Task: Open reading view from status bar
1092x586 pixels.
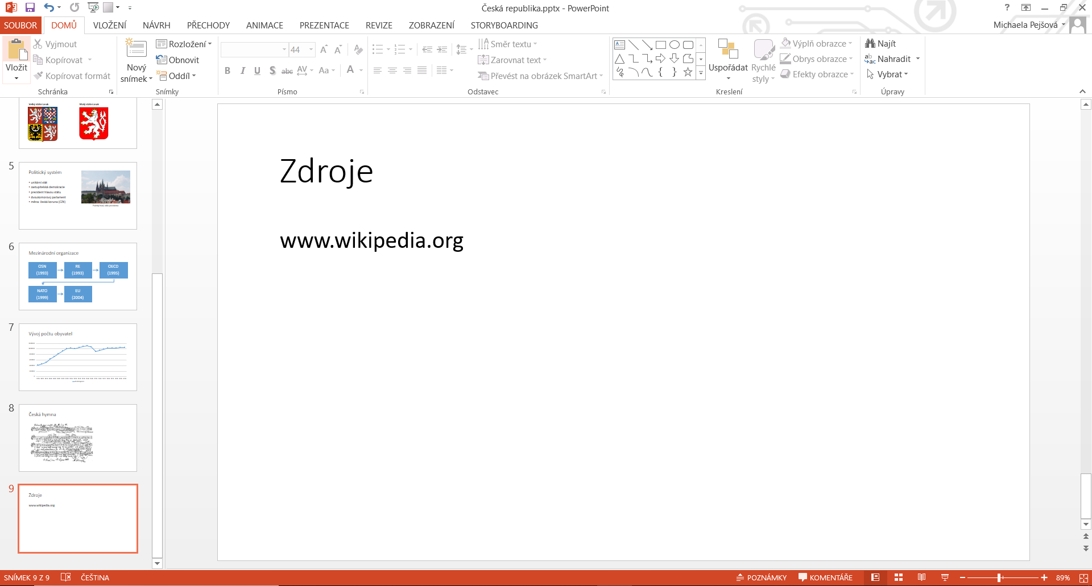Action: (x=921, y=577)
